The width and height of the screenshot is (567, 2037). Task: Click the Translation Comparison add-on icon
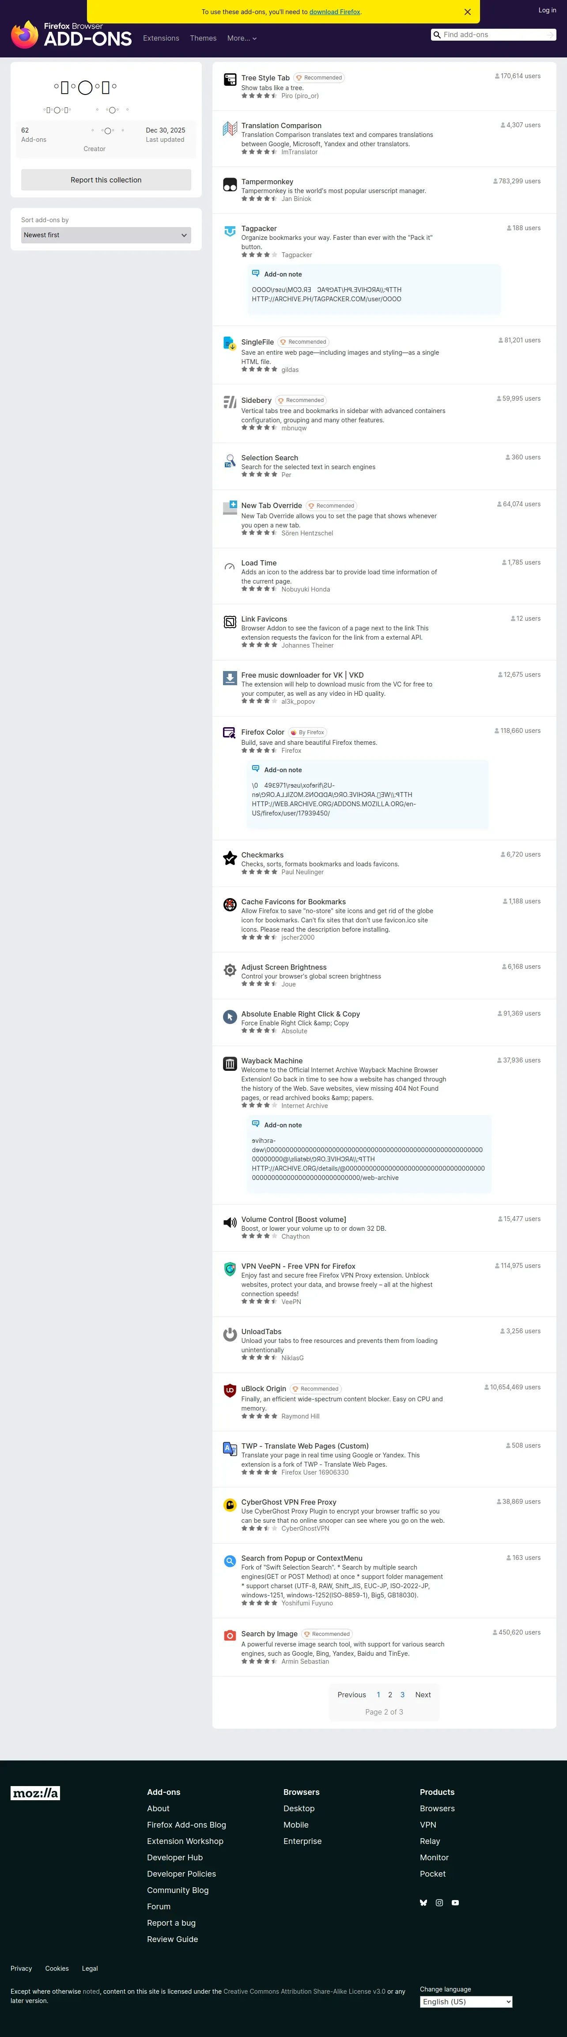point(230,128)
